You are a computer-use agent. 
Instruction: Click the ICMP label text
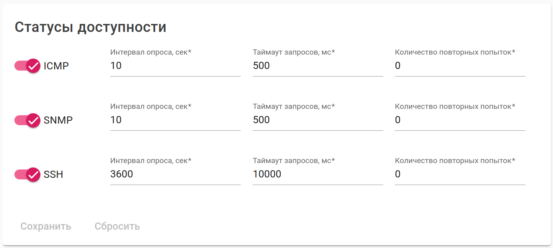(x=56, y=66)
